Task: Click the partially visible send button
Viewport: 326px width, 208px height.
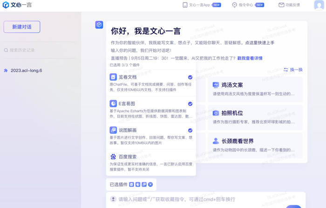Action: coord(293,207)
